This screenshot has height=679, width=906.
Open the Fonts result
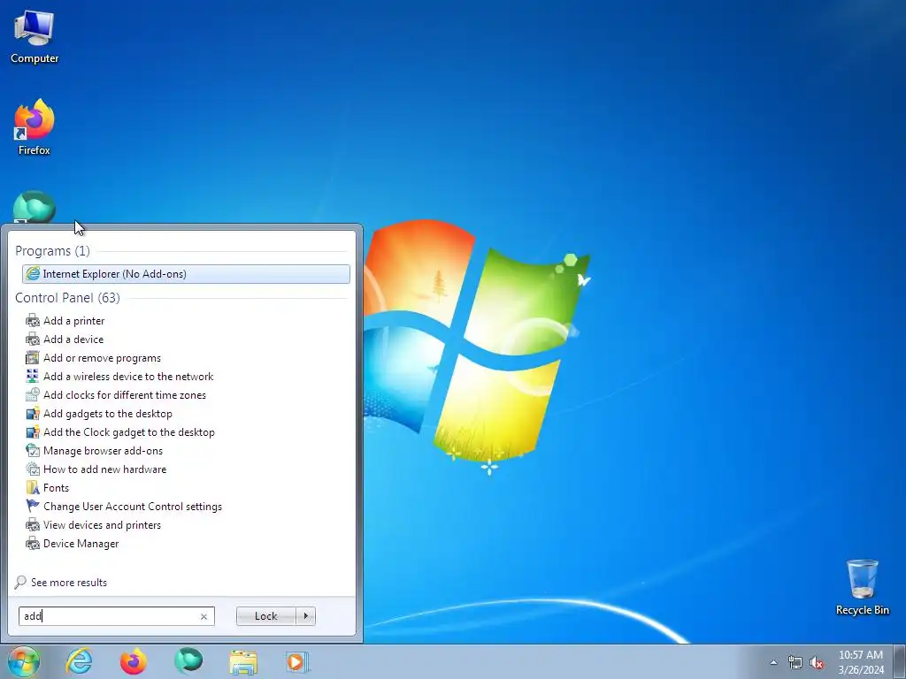56,488
